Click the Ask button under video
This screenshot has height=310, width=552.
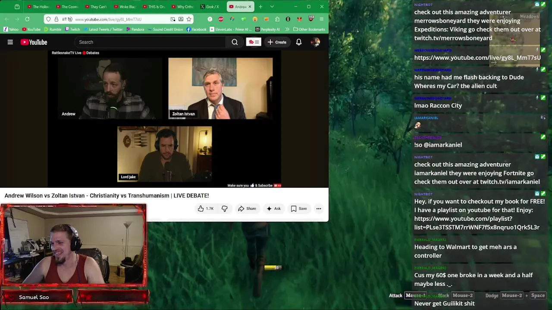273,209
